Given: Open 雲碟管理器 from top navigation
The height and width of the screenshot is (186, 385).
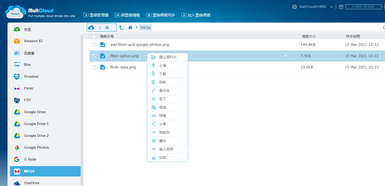Looking at the screenshot, I should (96, 15).
